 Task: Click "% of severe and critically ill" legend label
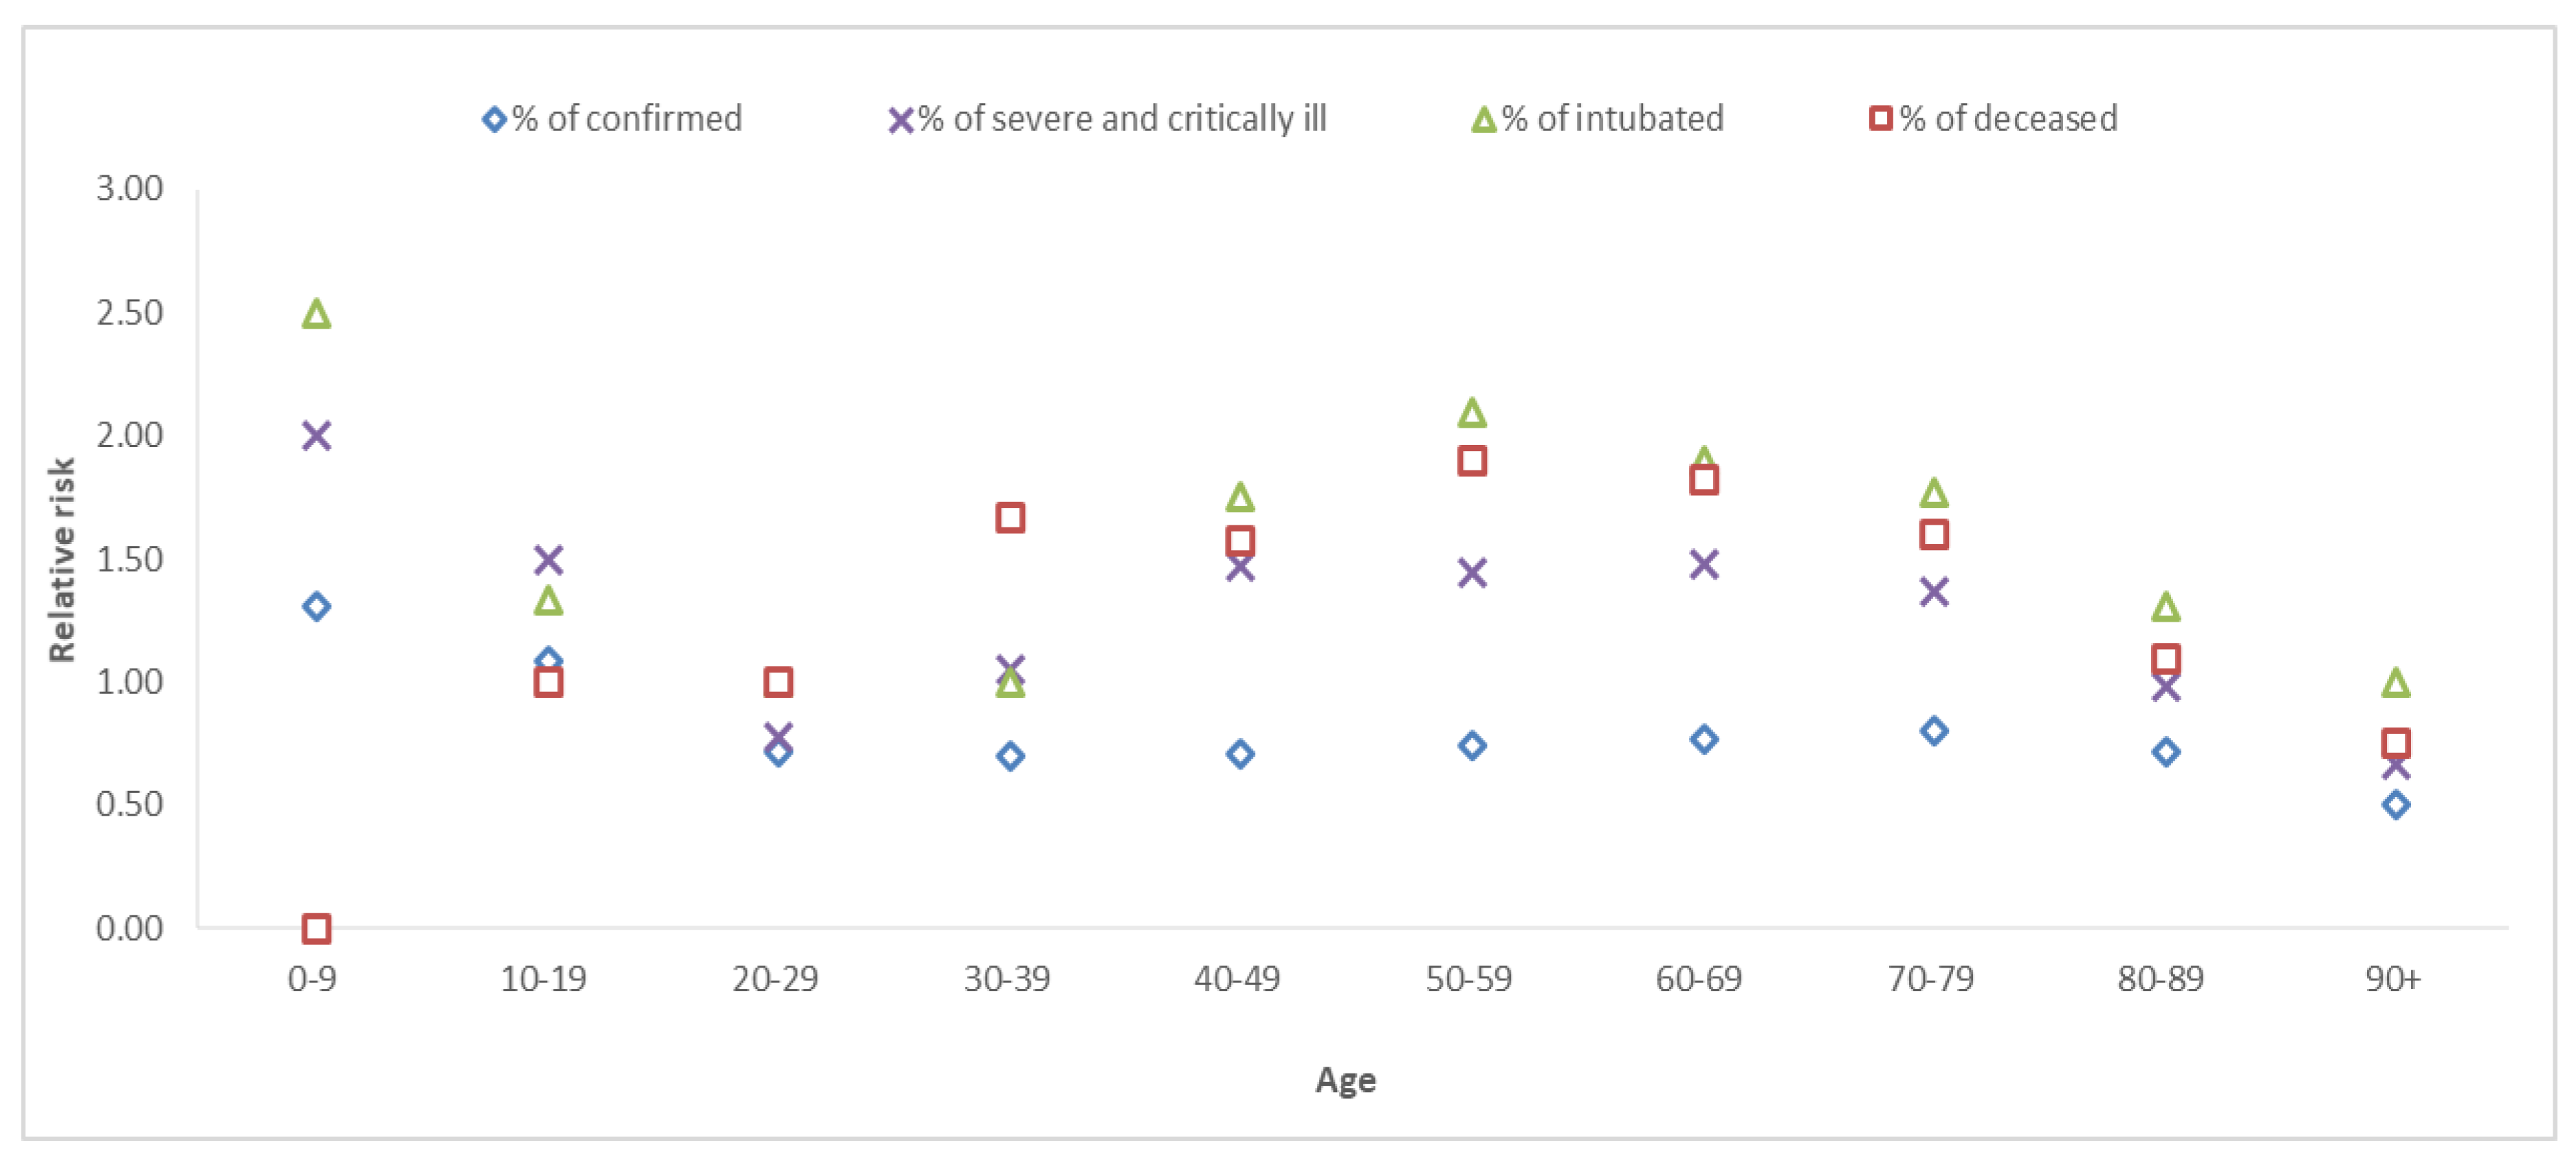pos(1122,119)
